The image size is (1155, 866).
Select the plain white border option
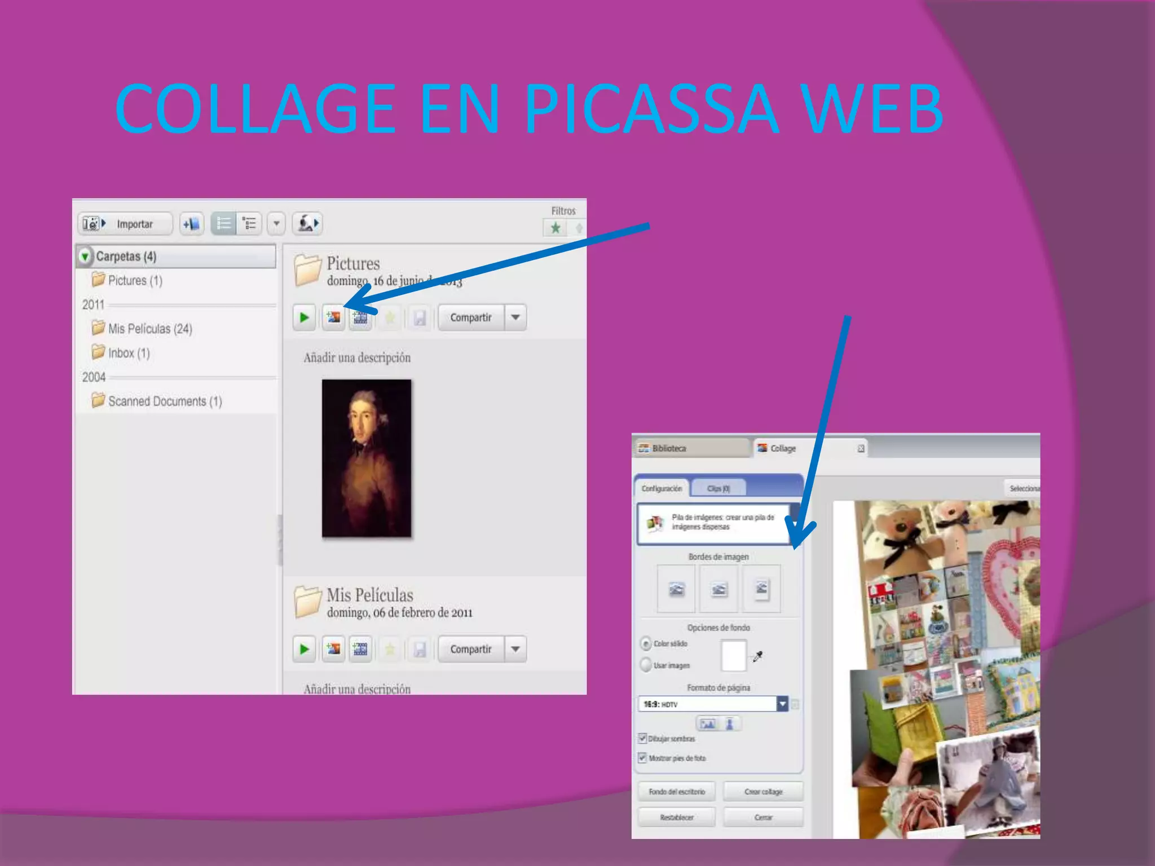coord(718,589)
